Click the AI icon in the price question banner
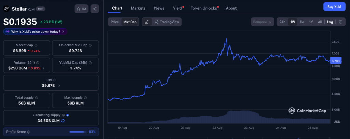The height and width of the screenshot is (139, 350). [8, 32]
